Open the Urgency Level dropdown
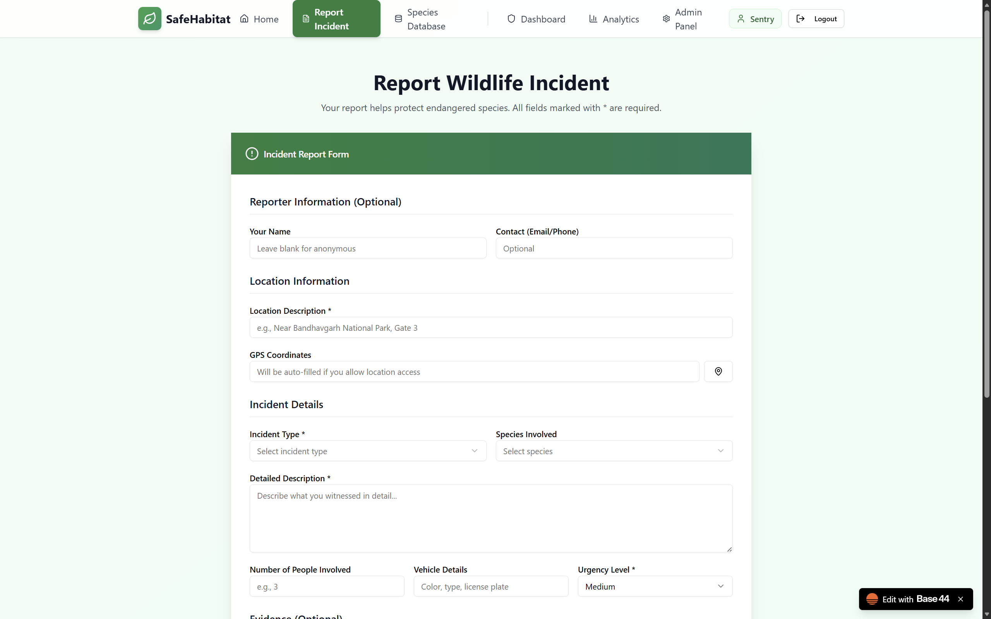This screenshot has width=991, height=619. pyautogui.click(x=654, y=586)
